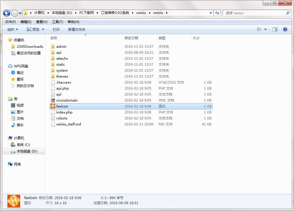This screenshot has height=211, width=294.
Task: Click 计算机 in navigation pane
Action: coord(19,138)
